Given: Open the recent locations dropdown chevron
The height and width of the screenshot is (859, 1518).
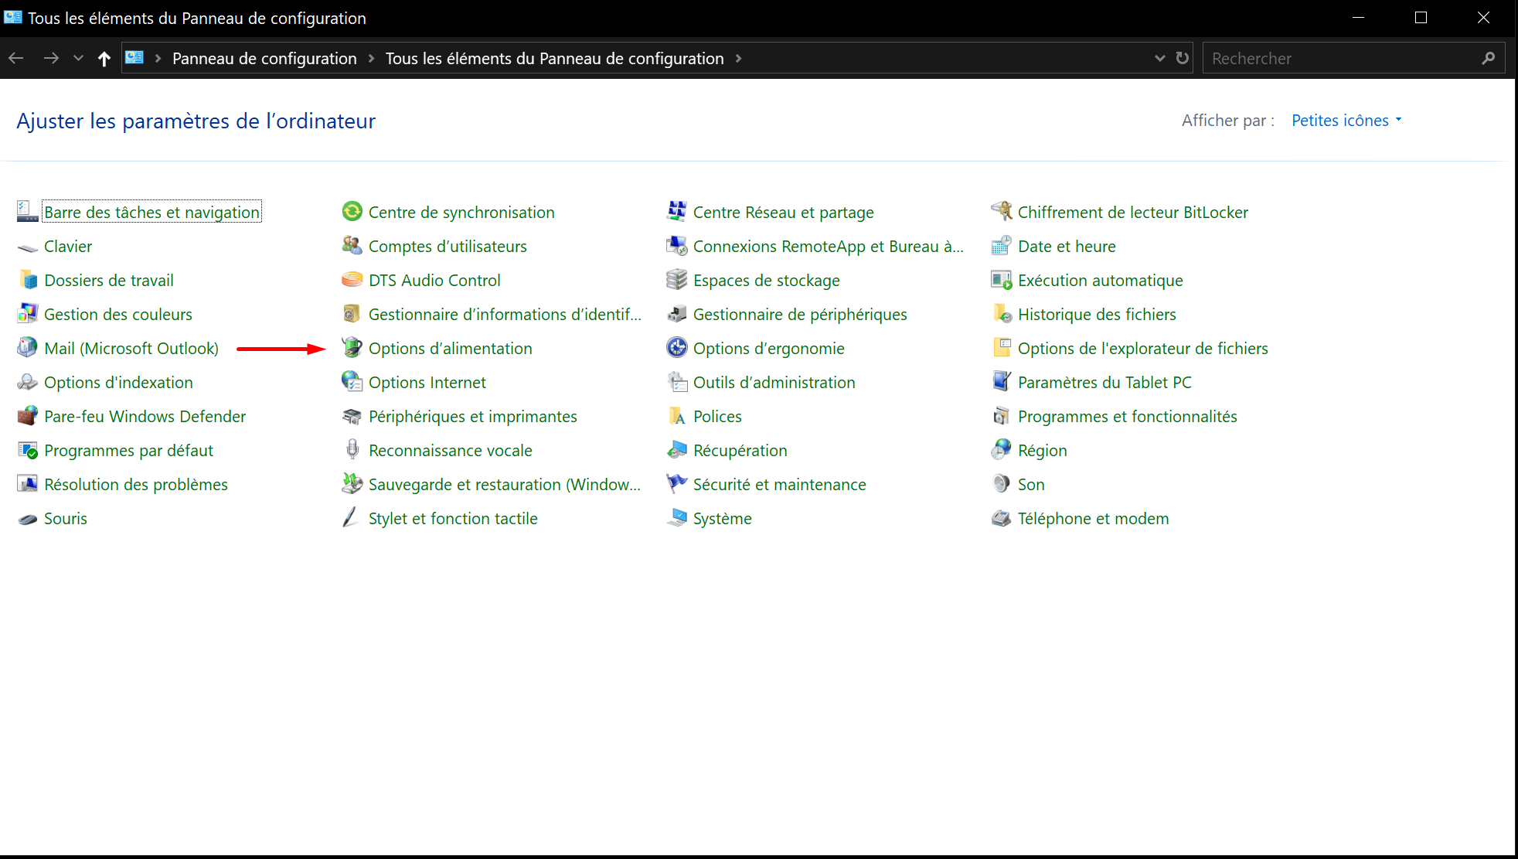Looking at the screenshot, I should click(78, 58).
